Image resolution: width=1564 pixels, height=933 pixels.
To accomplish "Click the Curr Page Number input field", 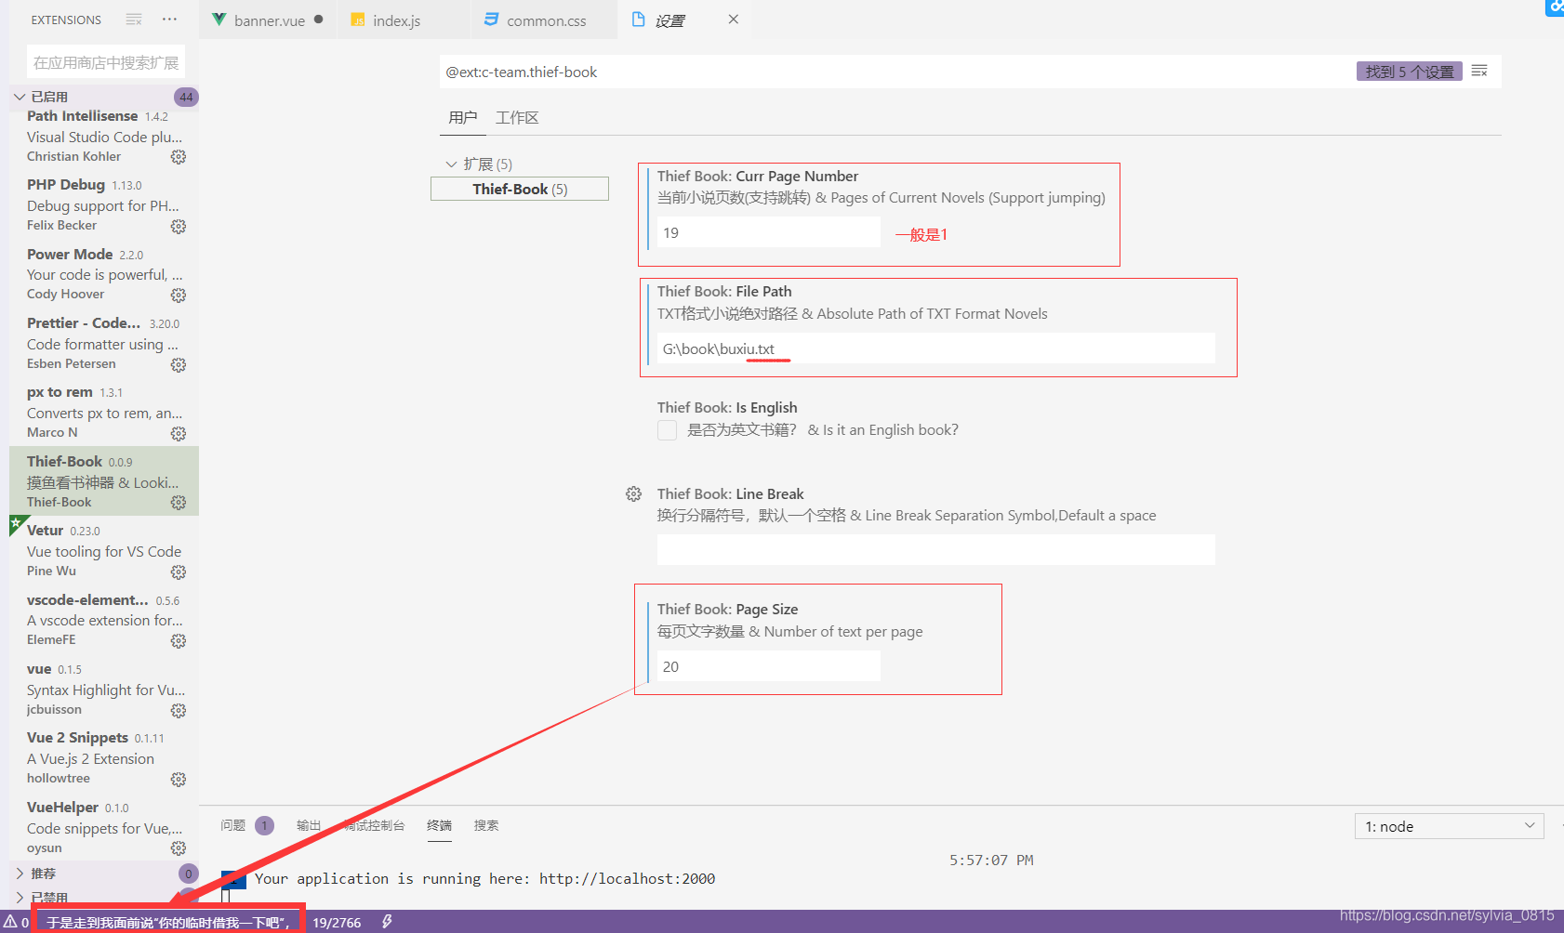I will 769,232.
